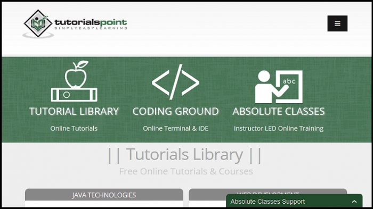Click the teacher at blackboard icon
The width and height of the screenshot is (373, 209).
click(279, 87)
